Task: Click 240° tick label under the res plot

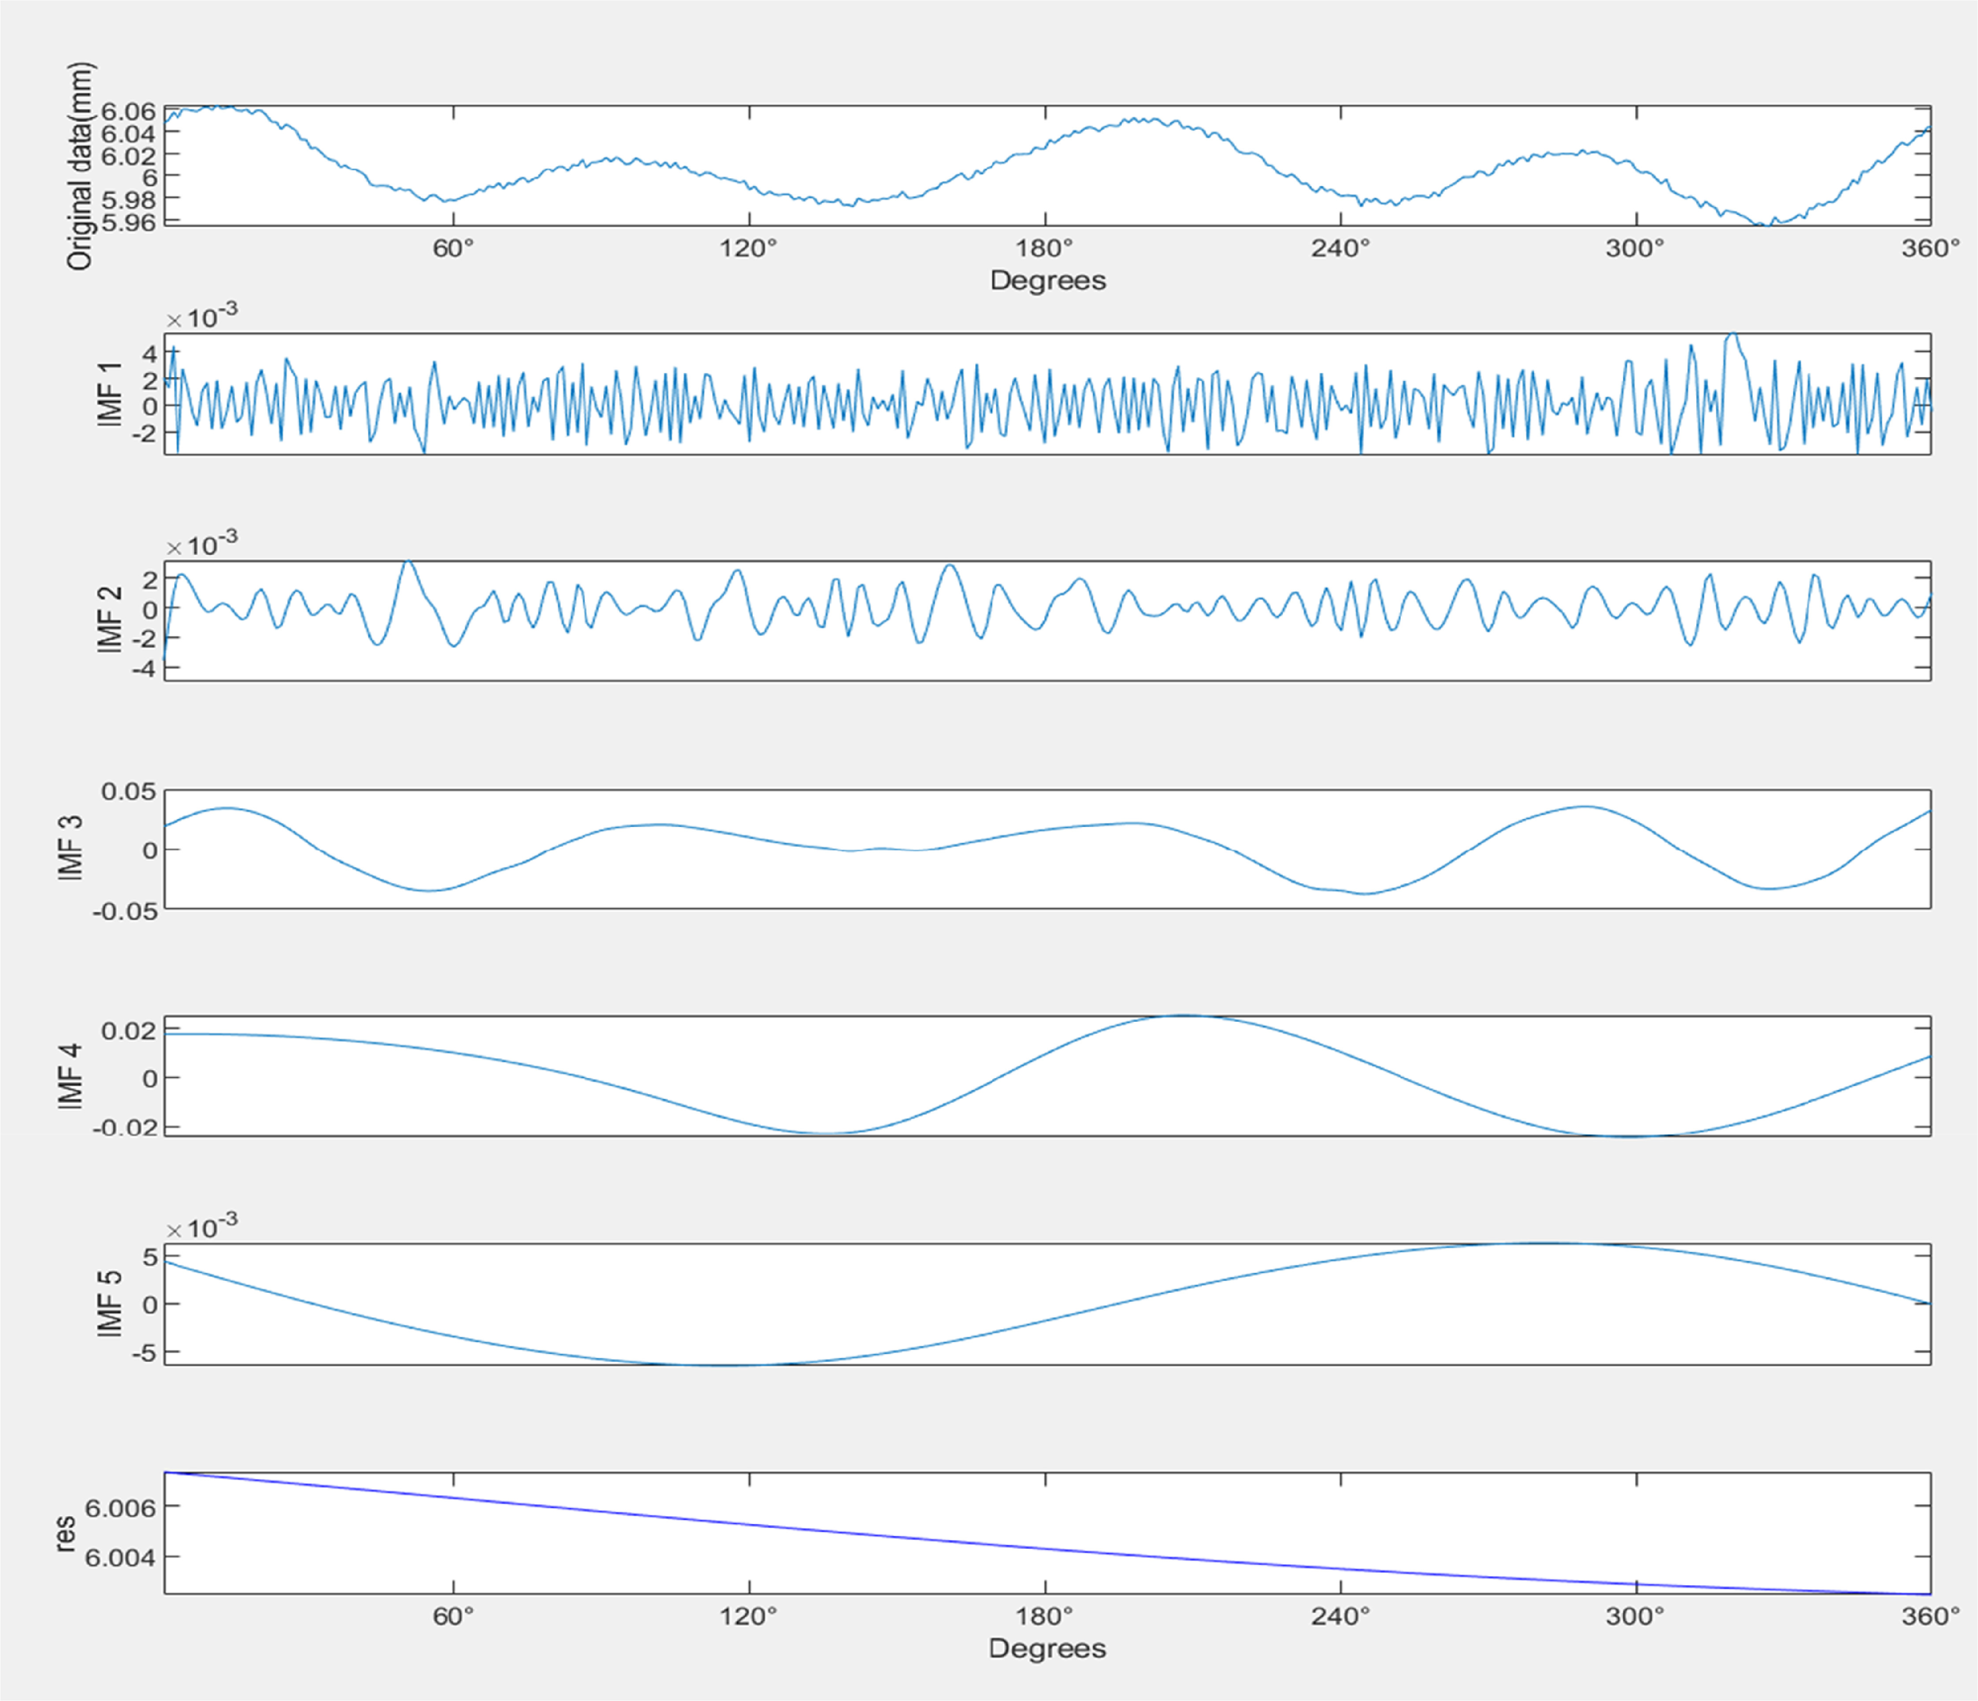Action: click(1340, 1616)
